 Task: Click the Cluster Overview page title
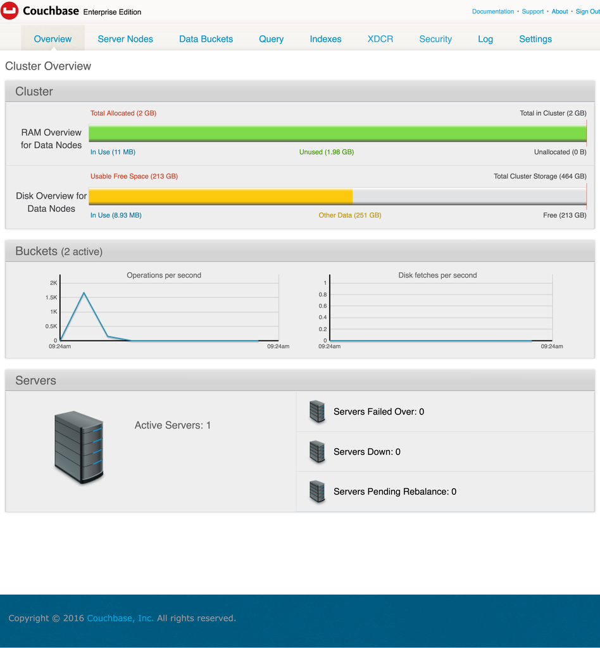click(x=48, y=66)
